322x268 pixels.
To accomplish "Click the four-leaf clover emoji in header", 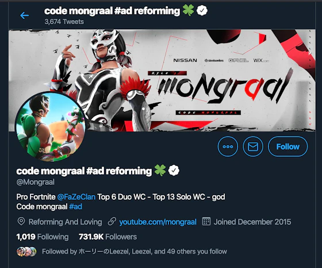I will tap(188, 11).
